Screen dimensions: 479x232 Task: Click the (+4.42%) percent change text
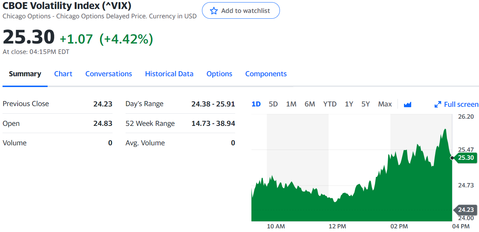pyautogui.click(x=126, y=39)
